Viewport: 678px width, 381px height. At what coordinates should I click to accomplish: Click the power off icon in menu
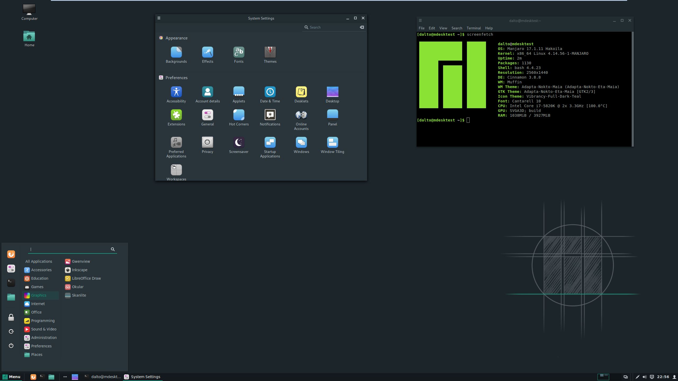(11, 346)
